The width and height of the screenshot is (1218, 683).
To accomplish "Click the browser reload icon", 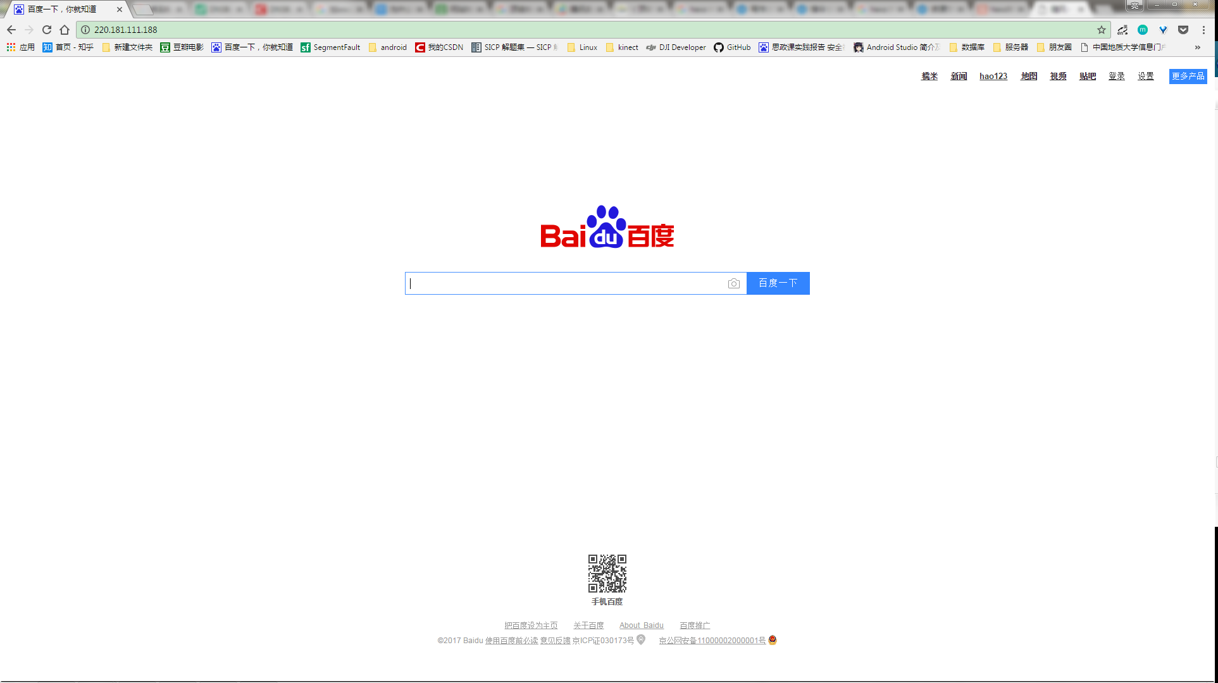I will coord(47,30).
